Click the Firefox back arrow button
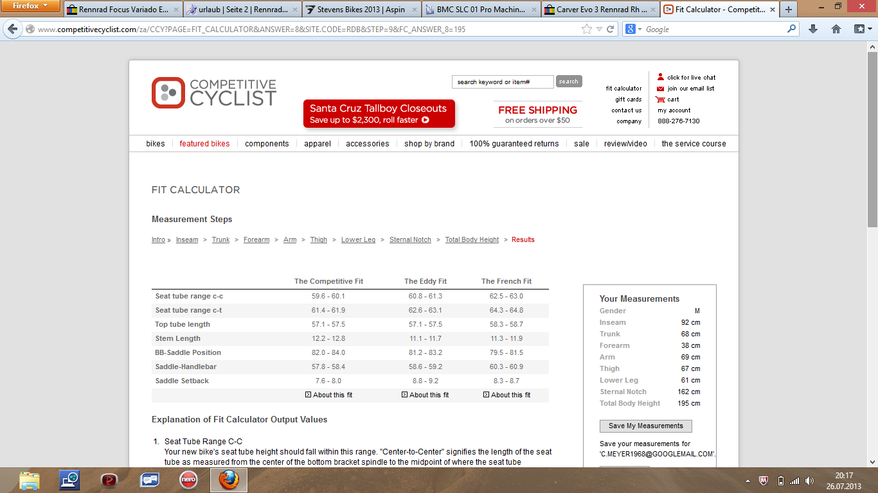Image resolution: width=878 pixels, height=493 pixels. (13, 30)
